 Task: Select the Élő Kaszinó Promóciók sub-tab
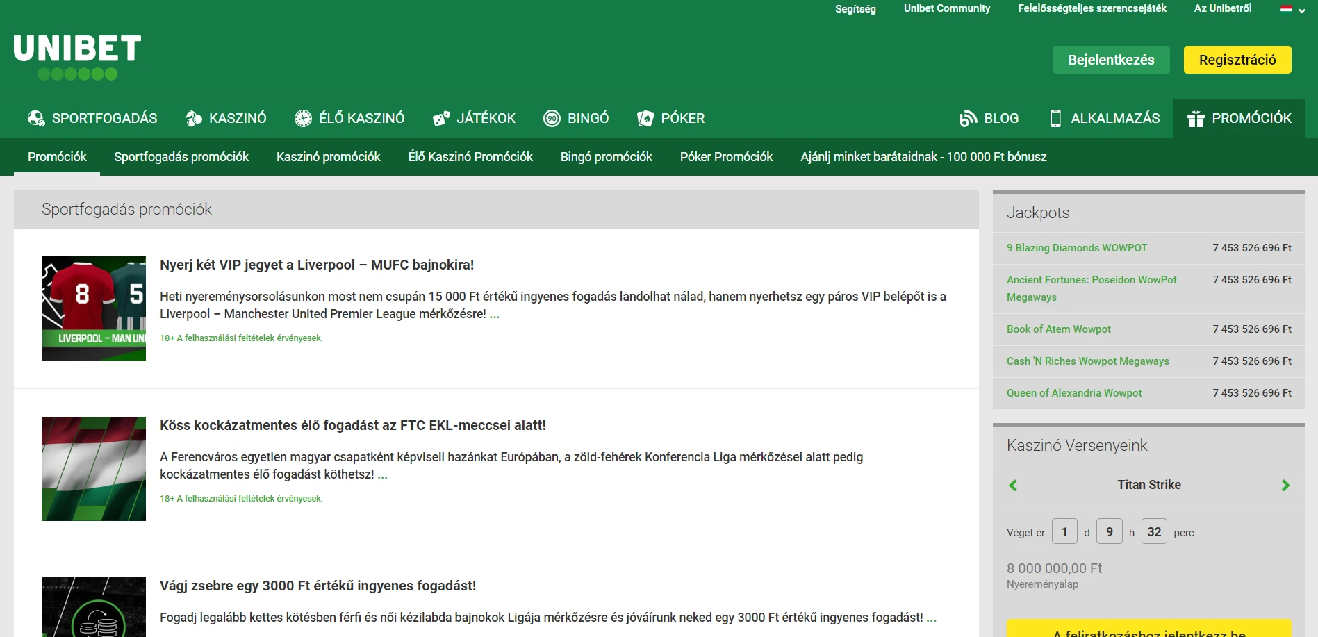tap(470, 157)
